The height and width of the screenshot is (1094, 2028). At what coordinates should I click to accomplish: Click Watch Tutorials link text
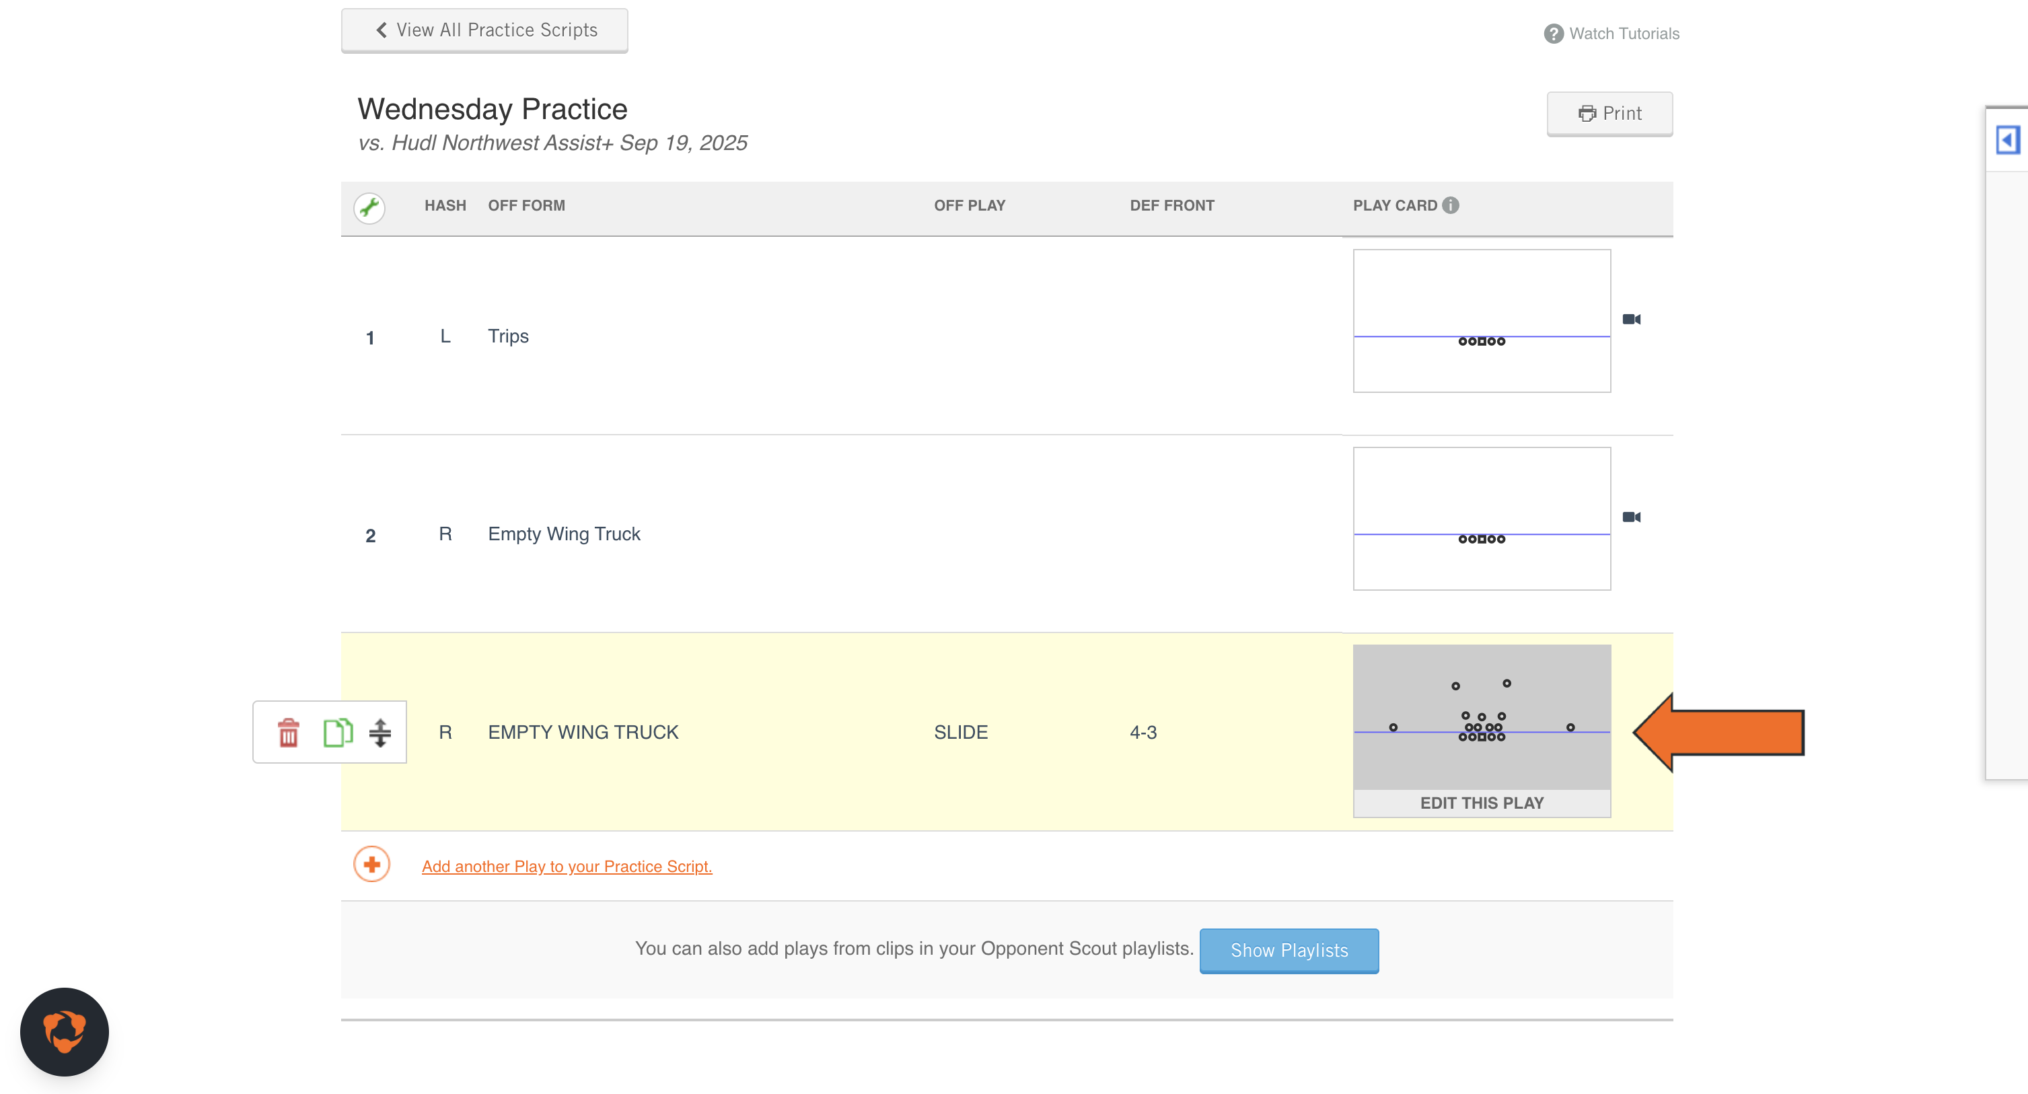pyautogui.click(x=1624, y=34)
